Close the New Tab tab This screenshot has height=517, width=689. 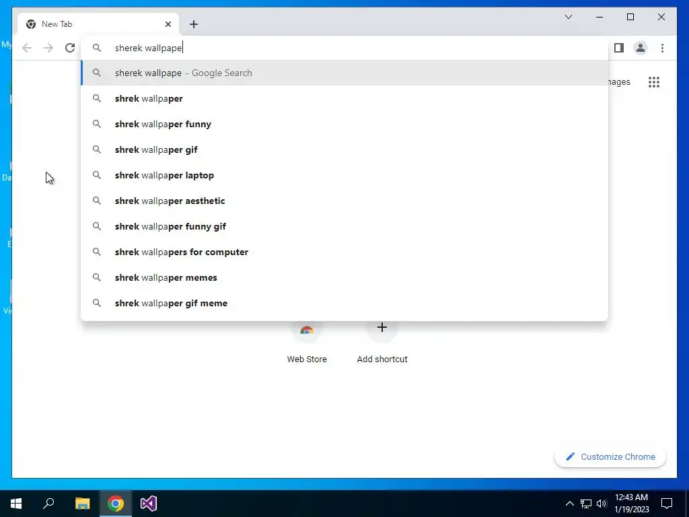tap(168, 24)
